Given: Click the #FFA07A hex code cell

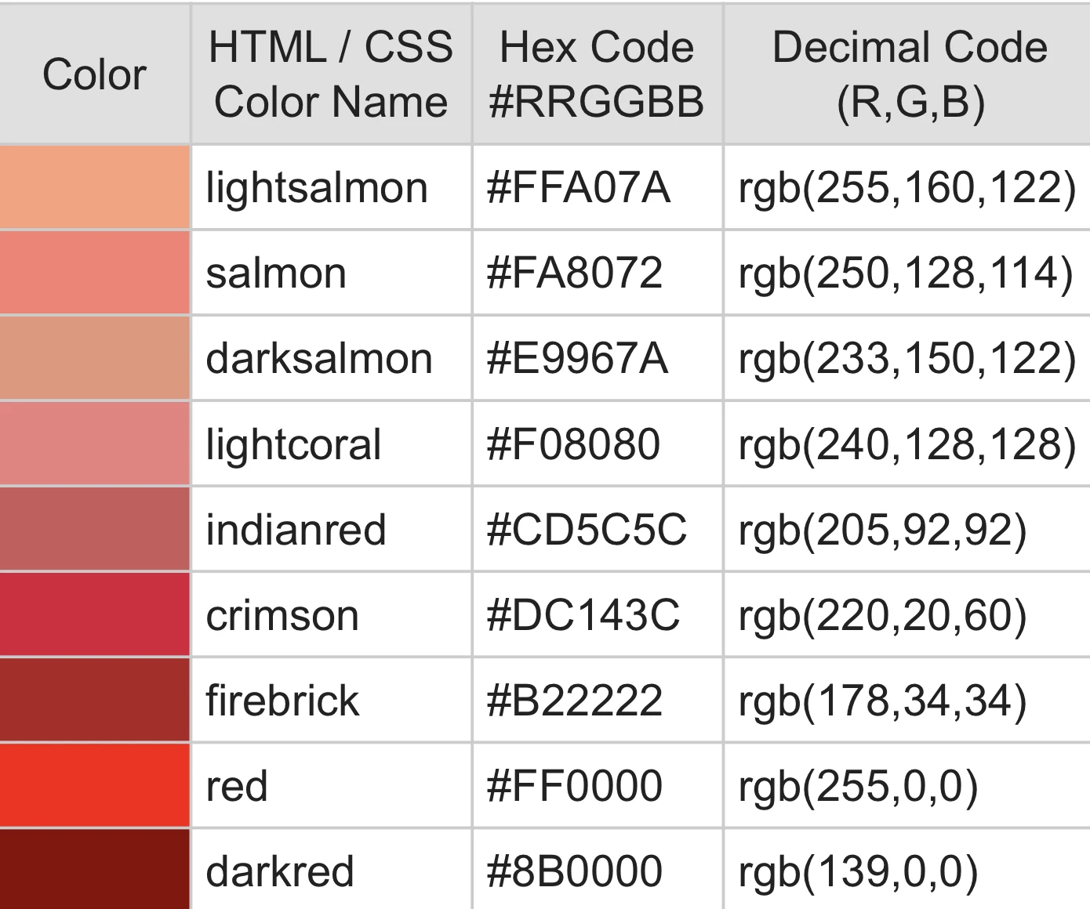Looking at the screenshot, I should click(579, 188).
